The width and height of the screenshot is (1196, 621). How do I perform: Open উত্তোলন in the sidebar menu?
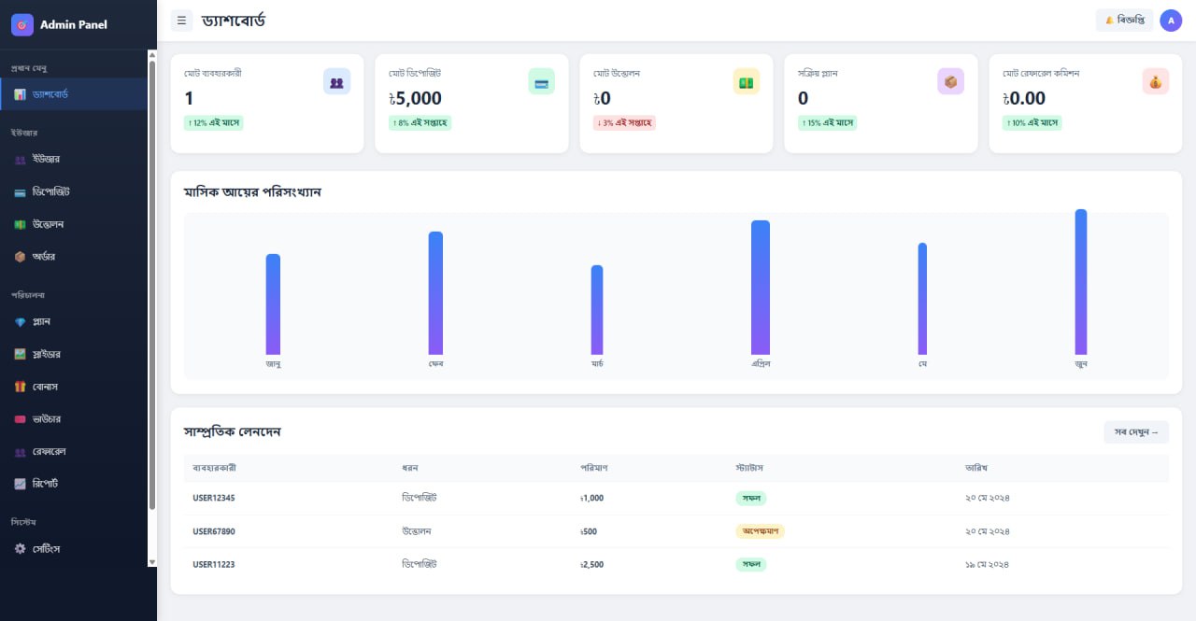click(x=48, y=224)
